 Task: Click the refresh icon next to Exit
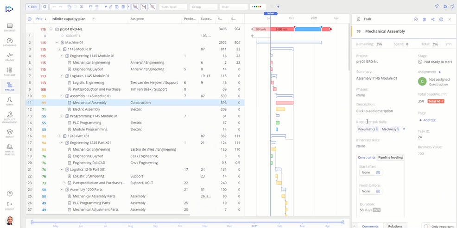click(x=44, y=7)
